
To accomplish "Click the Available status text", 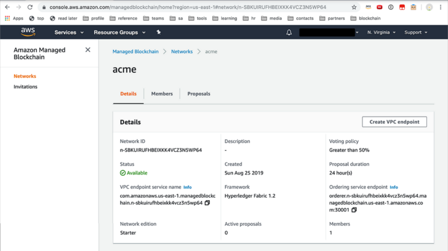I will (x=137, y=173).
